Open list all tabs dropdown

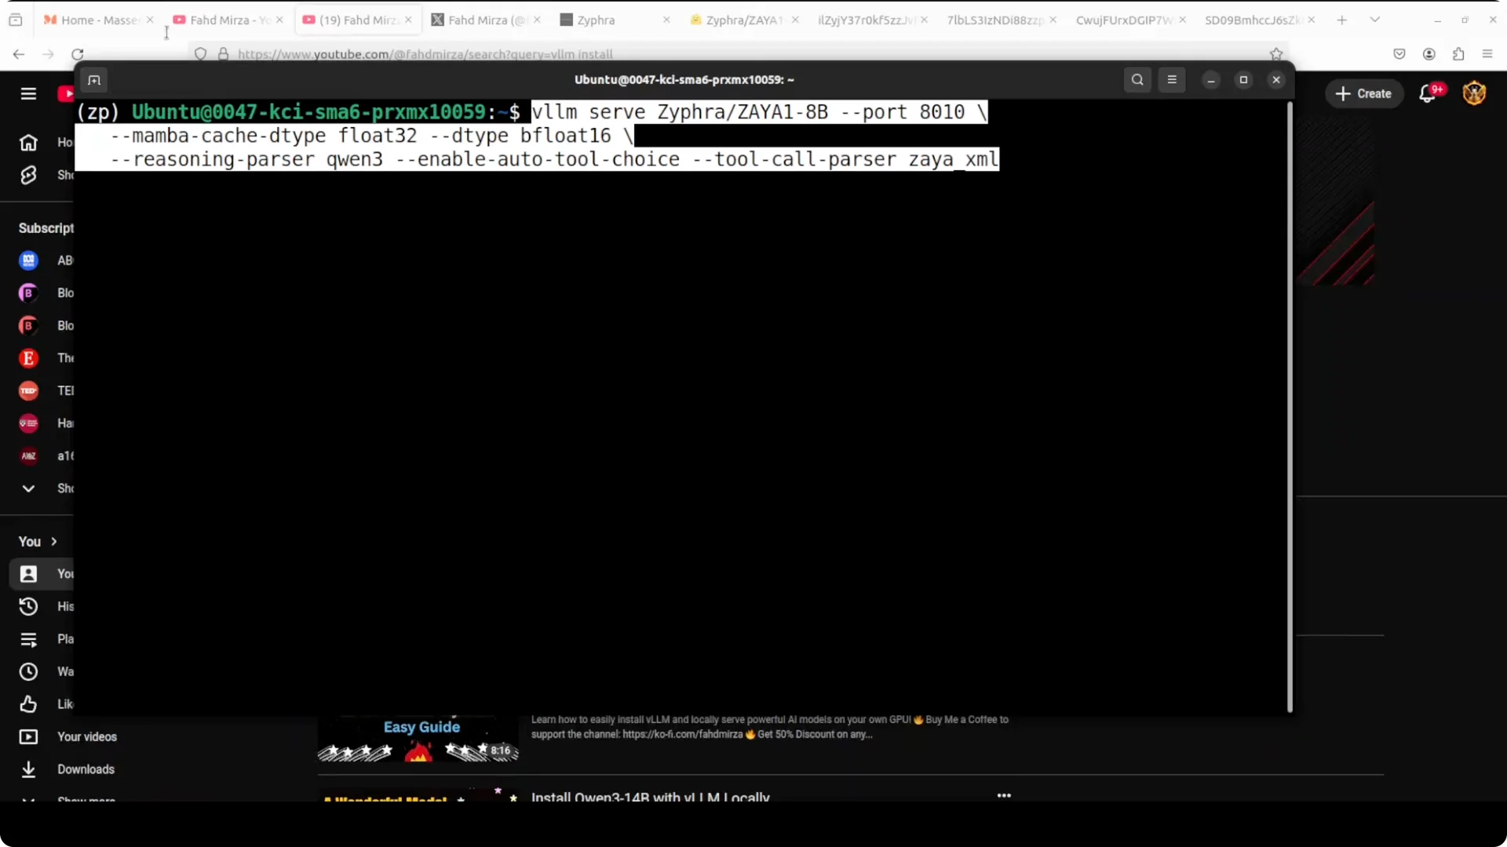1375,20
